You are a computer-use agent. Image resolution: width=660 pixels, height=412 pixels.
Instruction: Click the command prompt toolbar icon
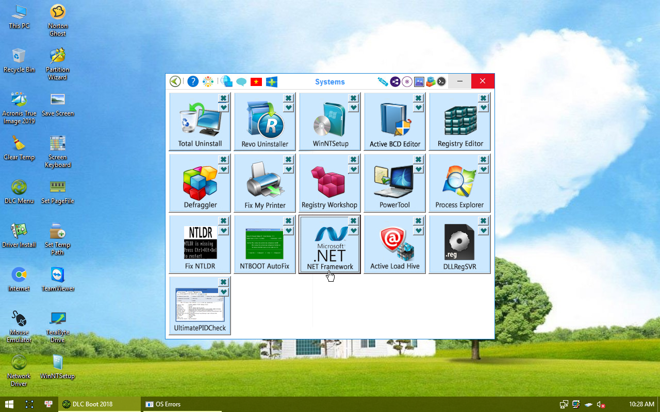click(x=441, y=81)
